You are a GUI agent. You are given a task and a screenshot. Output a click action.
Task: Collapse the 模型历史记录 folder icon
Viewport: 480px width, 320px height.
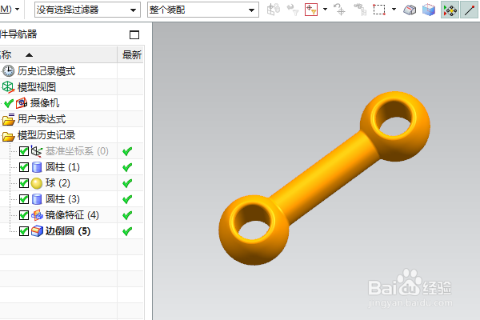pyautogui.click(x=8, y=135)
